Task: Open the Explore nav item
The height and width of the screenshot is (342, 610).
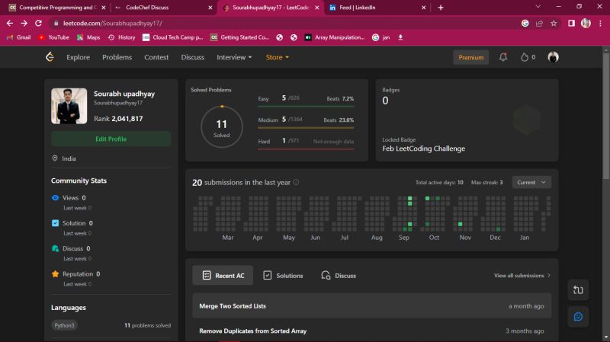Action: (x=79, y=57)
